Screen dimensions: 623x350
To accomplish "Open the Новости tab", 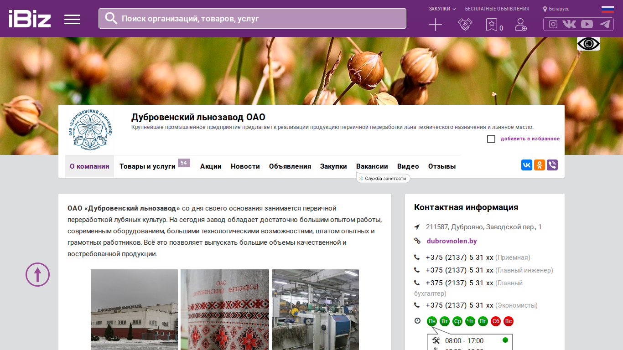I will pos(245,166).
